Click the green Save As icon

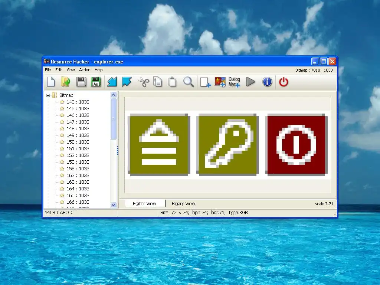(96, 82)
